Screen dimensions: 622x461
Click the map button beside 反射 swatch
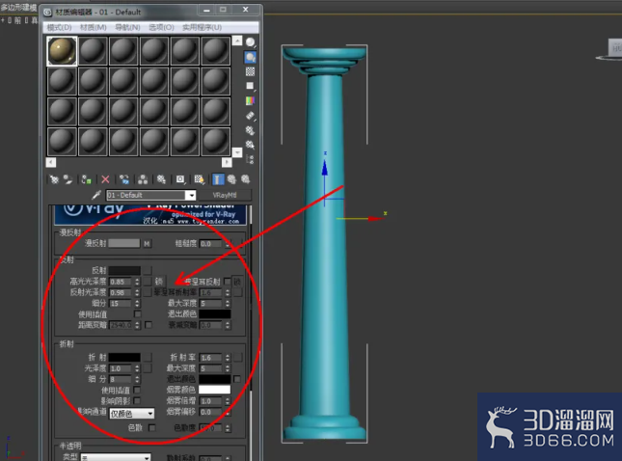click(148, 271)
